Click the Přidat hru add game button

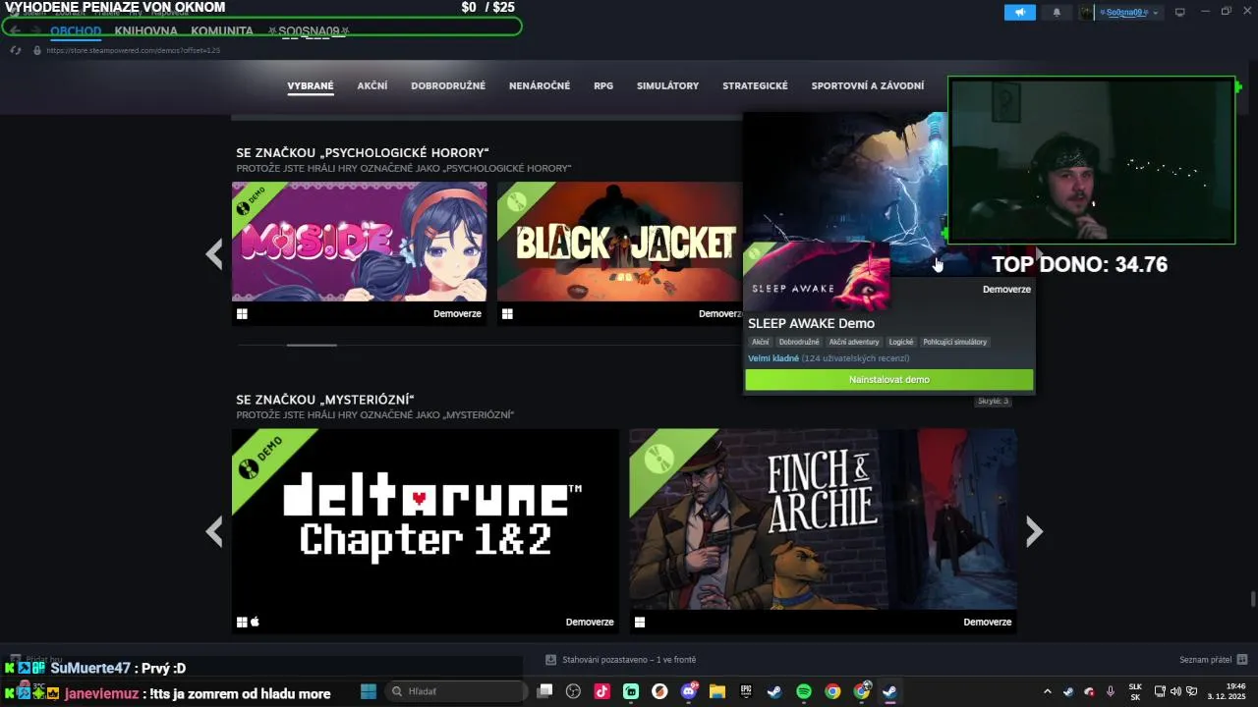(x=36, y=660)
